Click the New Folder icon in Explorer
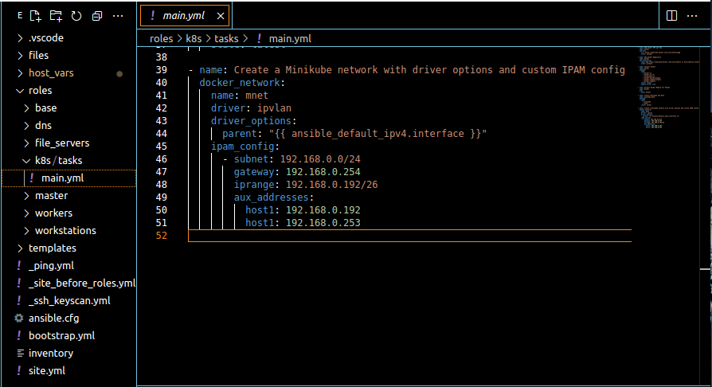 point(55,15)
